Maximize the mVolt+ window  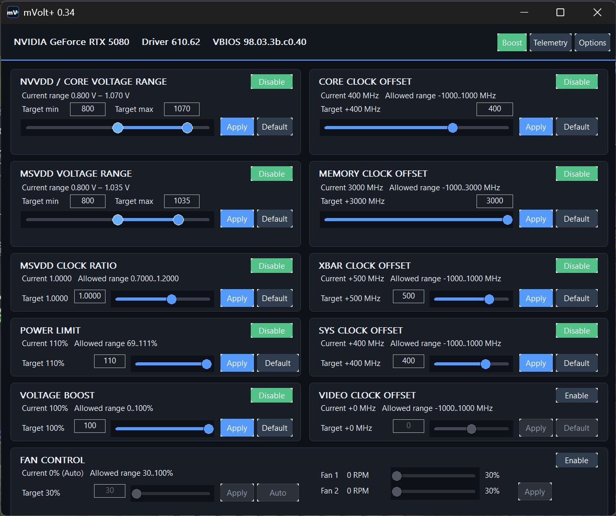pyautogui.click(x=560, y=13)
